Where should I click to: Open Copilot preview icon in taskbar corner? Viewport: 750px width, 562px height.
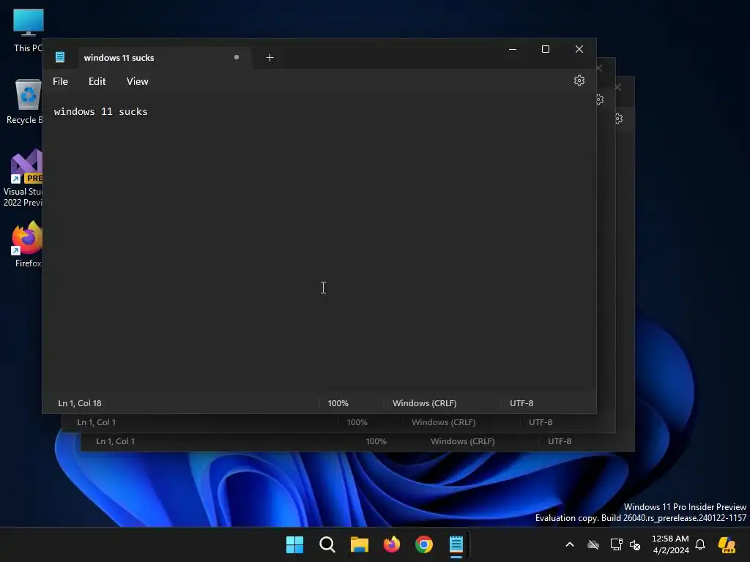pos(727,544)
